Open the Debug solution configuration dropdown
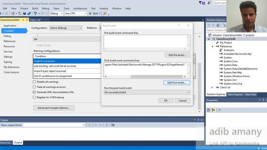Screen dimensions: 267x150 click(56, 13)
